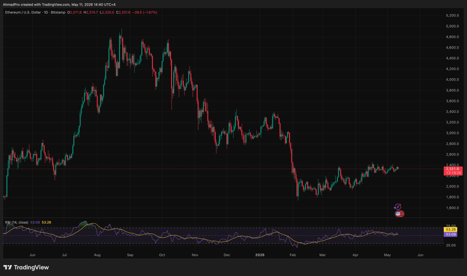Image resolution: width=467 pixels, height=276 pixels.
Task: Click the 4,000.0 price axis label
Action: tap(452, 80)
